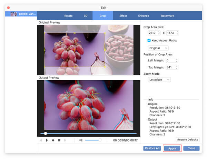The width and height of the screenshot is (207, 159).
Task: Toggle Keep Aspect Ratio checkbox
Action: tap(149, 40)
